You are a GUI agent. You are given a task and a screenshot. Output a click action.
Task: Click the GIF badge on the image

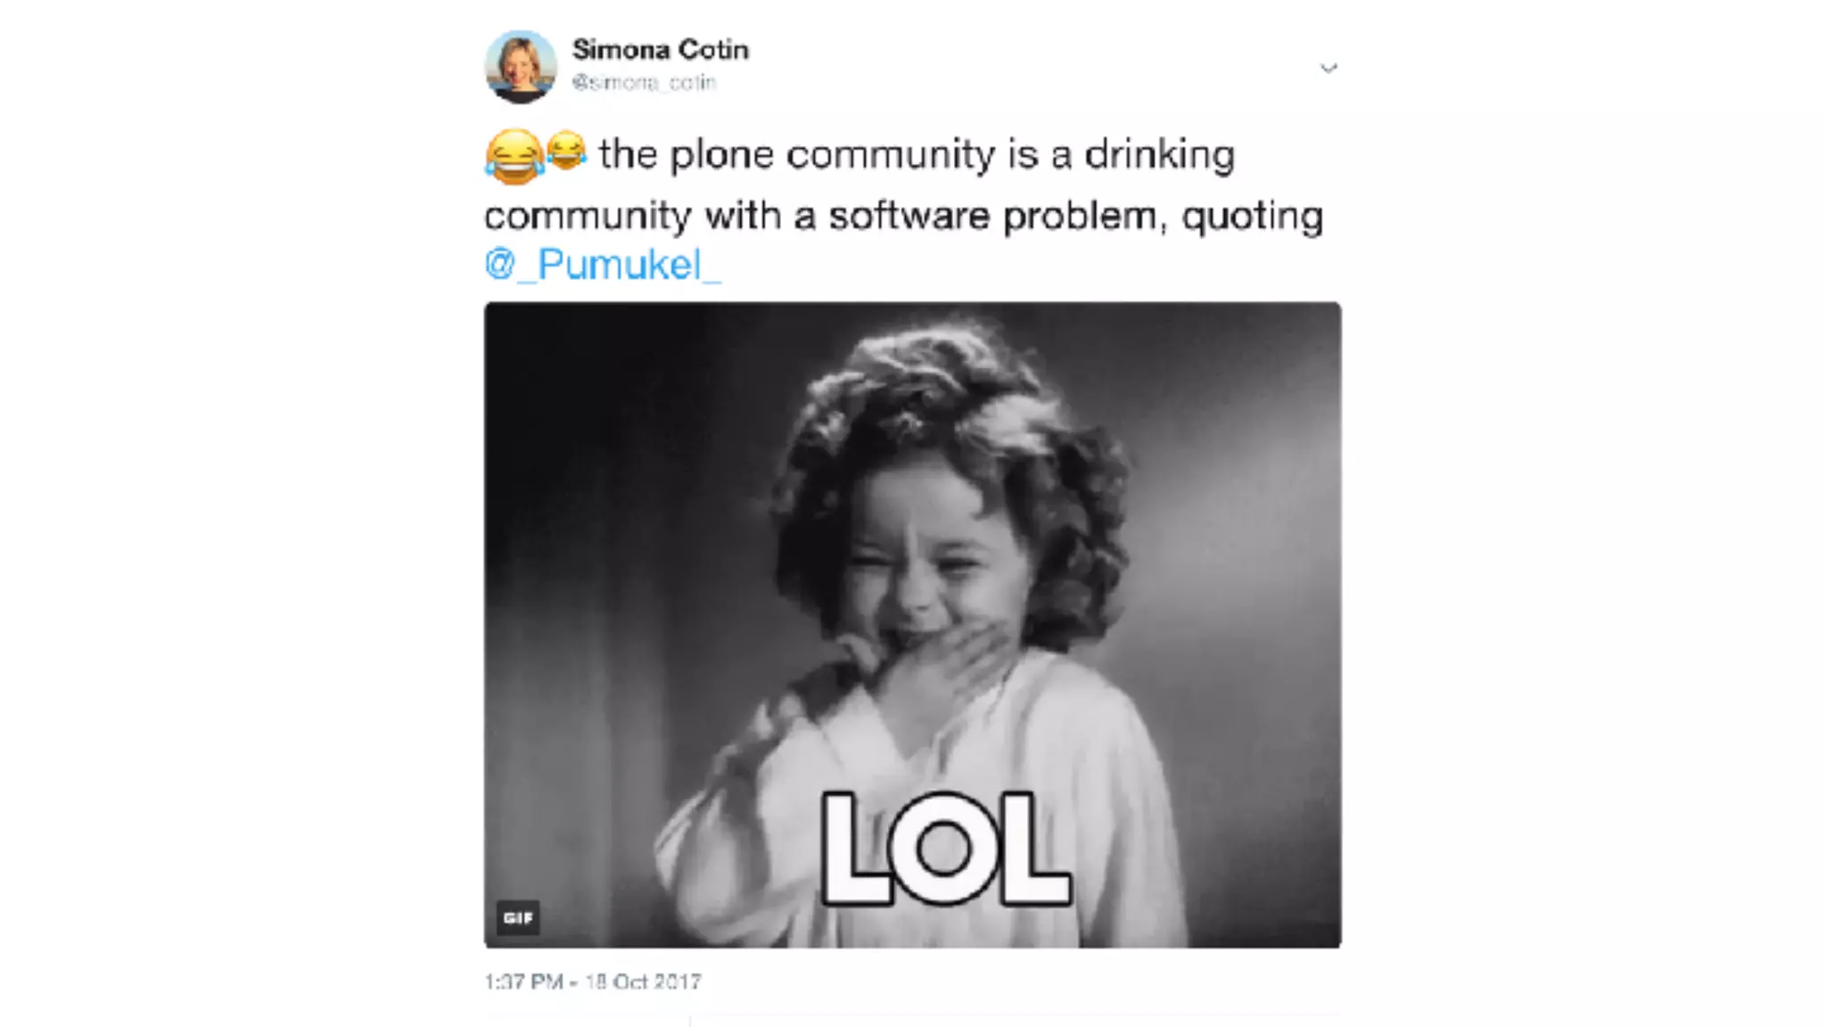click(518, 917)
